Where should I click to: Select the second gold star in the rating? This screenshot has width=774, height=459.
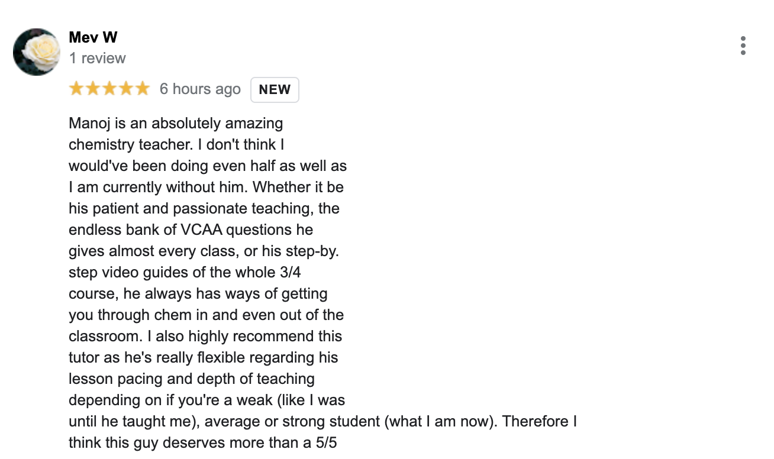[92, 88]
